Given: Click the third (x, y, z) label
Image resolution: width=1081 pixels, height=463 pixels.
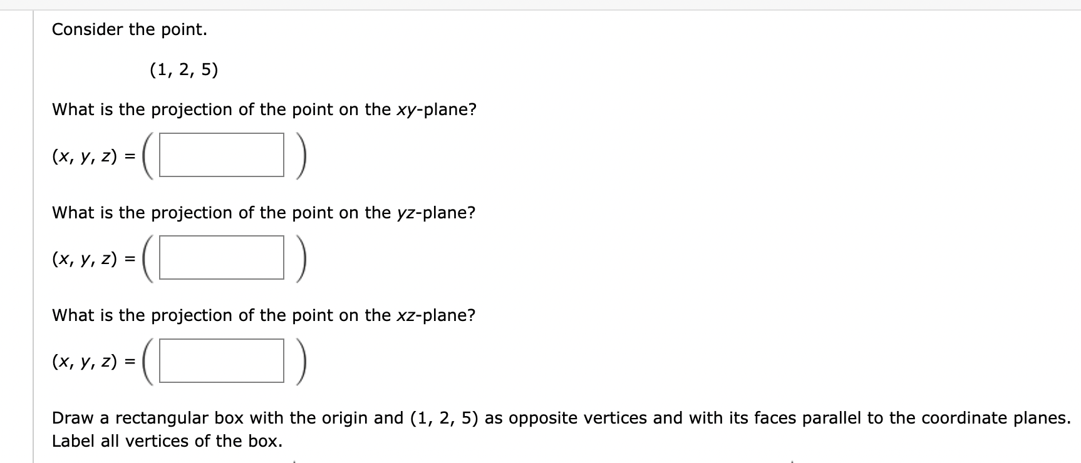Looking at the screenshot, I should point(85,362).
